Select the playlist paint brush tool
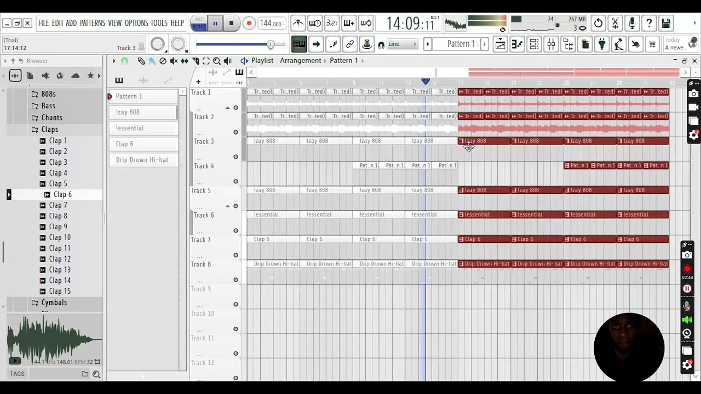Viewport: 701px width, 394px height. pos(152,61)
